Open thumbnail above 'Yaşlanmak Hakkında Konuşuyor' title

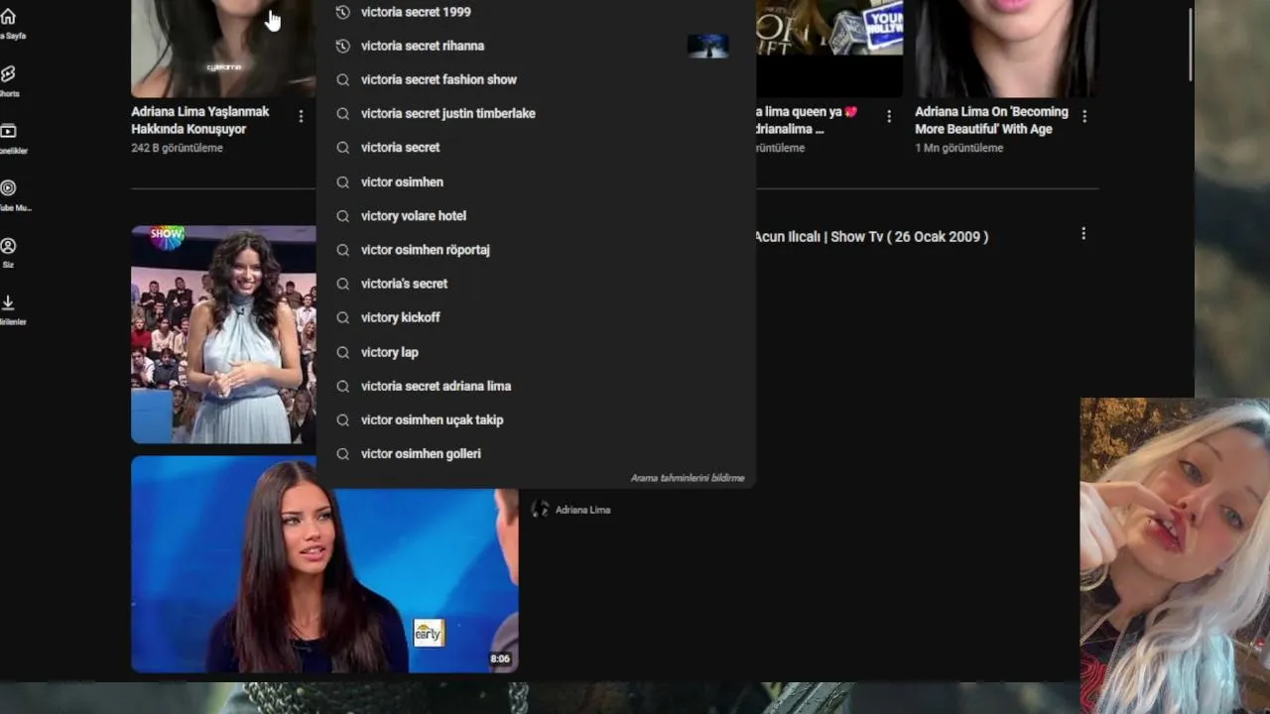point(223,48)
